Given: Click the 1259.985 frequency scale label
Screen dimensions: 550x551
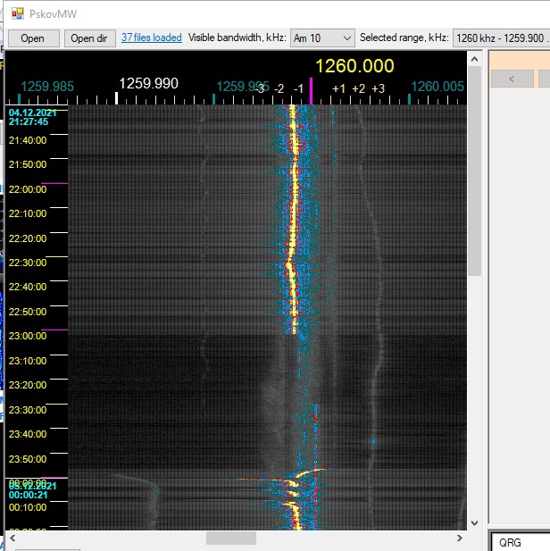Looking at the screenshot, I should [47, 87].
